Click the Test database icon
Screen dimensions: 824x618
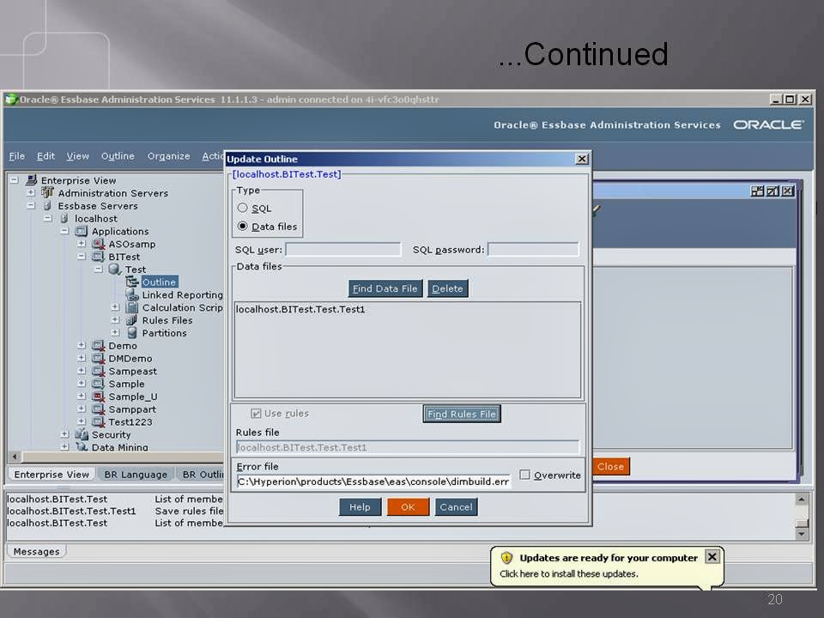coord(114,269)
